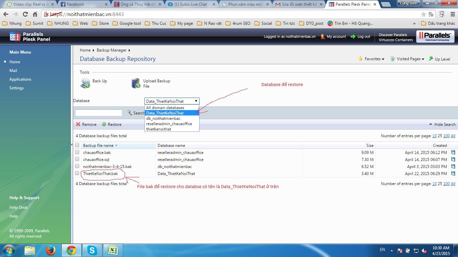The image size is (458, 257).
Task: Select thietkenoithat in the dropdown list
Action: (x=172, y=129)
